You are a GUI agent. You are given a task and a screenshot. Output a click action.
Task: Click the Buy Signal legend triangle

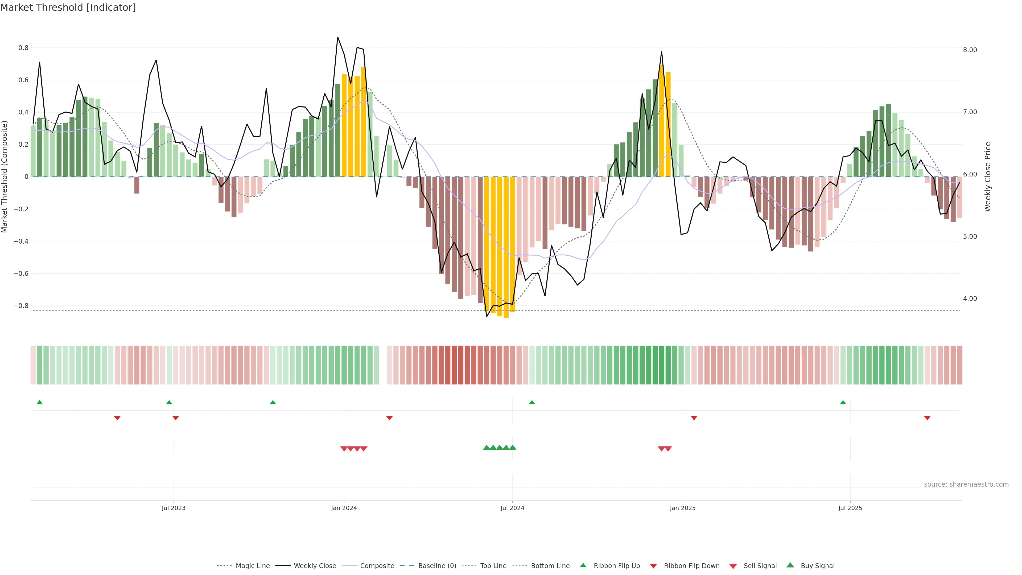coord(790,565)
